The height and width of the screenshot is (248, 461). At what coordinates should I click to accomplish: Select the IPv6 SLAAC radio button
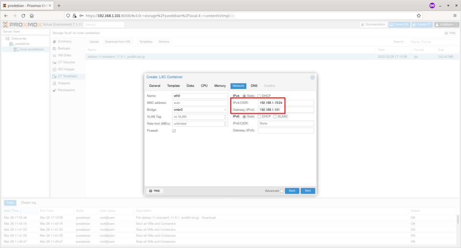[x=275, y=117]
